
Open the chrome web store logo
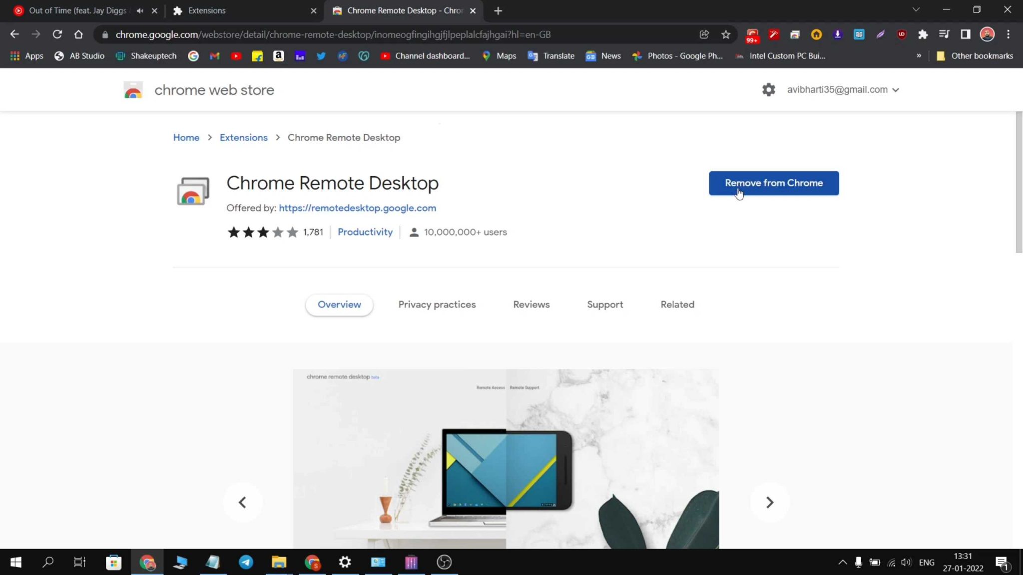coord(133,90)
